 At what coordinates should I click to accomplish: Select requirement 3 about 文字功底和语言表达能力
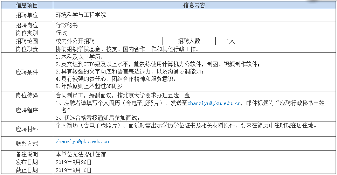130,71
